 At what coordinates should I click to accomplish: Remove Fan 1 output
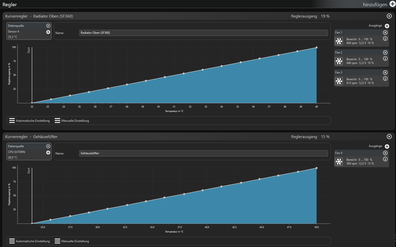point(385,32)
